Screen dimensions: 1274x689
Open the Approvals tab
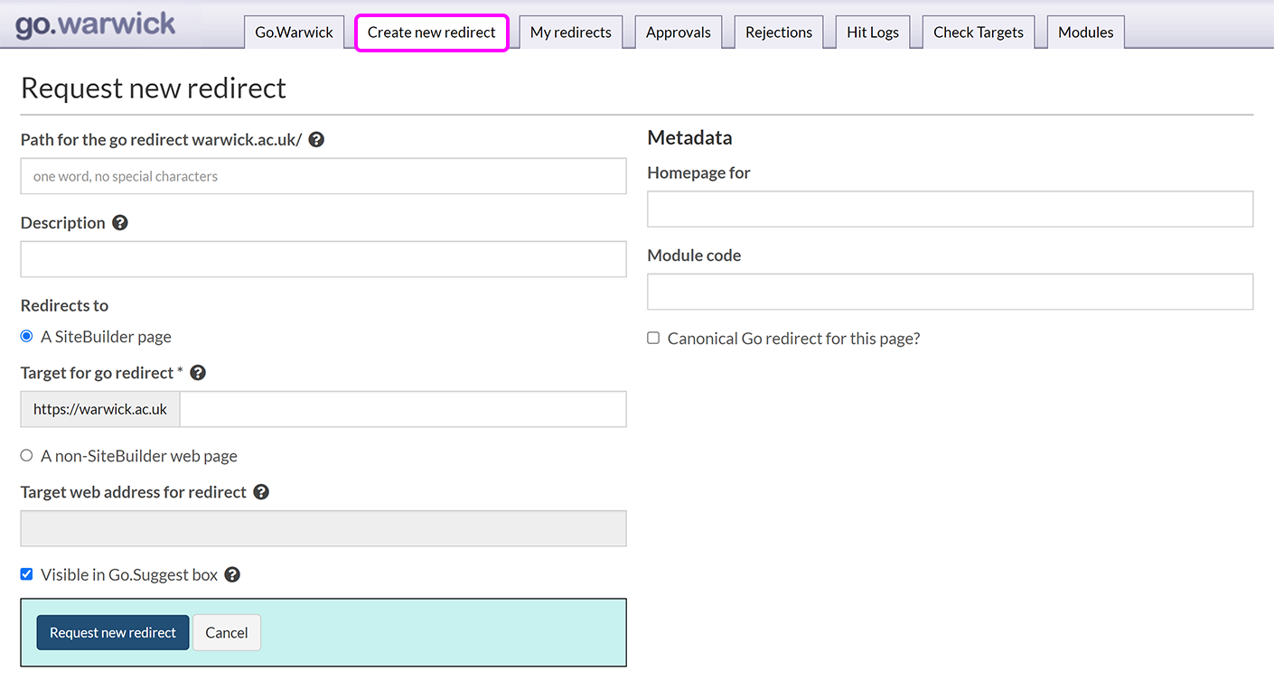click(678, 33)
